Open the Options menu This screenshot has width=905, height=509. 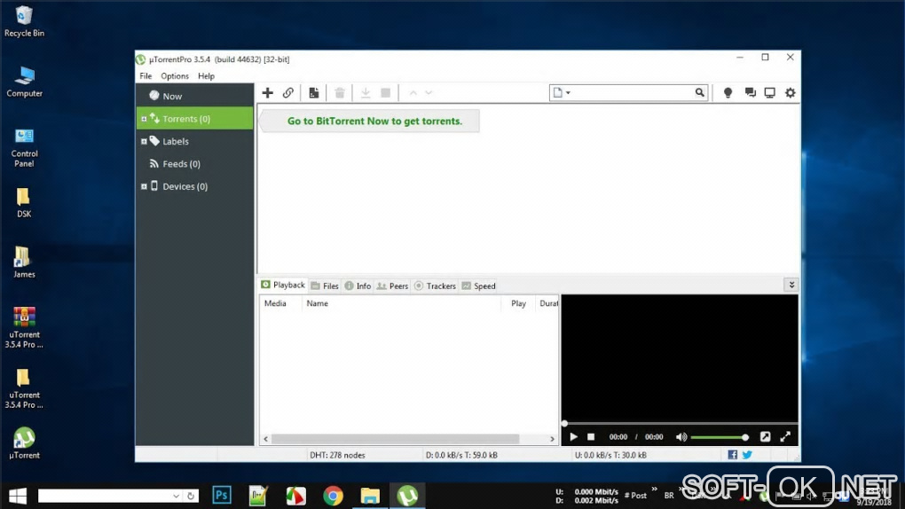pos(174,75)
